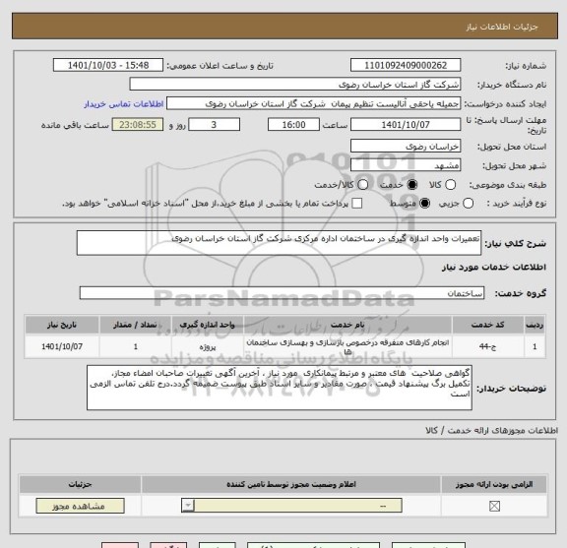The width and height of the screenshot is (567, 548).
Task: Select the خدمت radio button
Action: pyautogui.click(x=411, y=185)
